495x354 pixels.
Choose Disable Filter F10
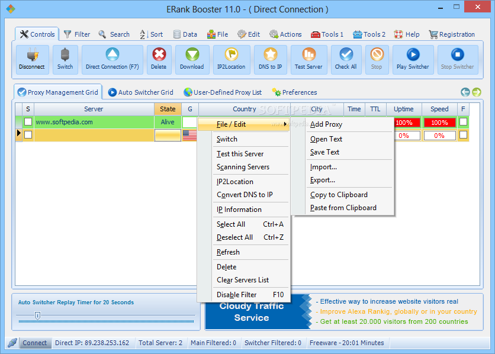click(243, 295)
